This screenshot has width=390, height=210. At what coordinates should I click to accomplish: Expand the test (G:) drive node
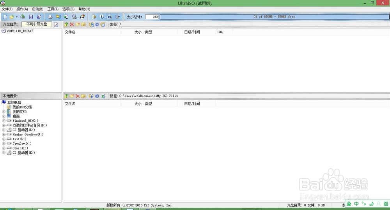[4, 139]
